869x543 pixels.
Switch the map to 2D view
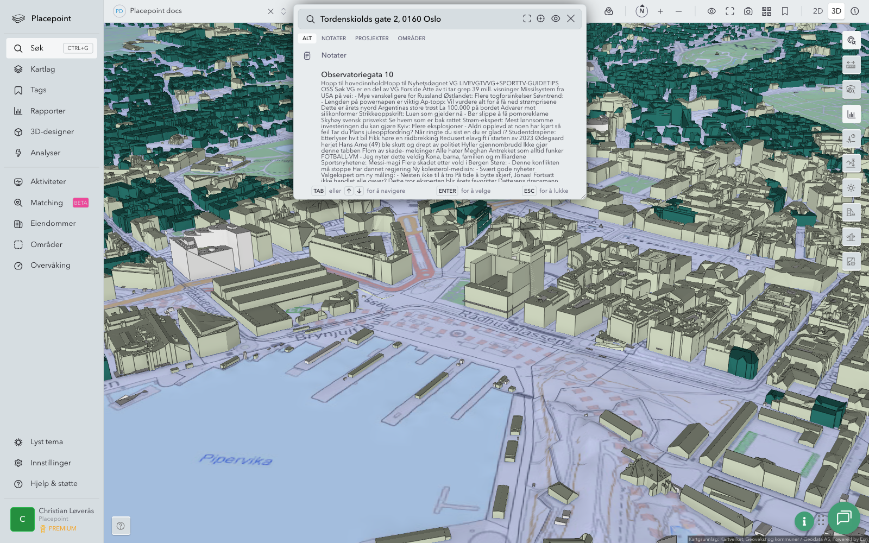[x=817, y=11]
